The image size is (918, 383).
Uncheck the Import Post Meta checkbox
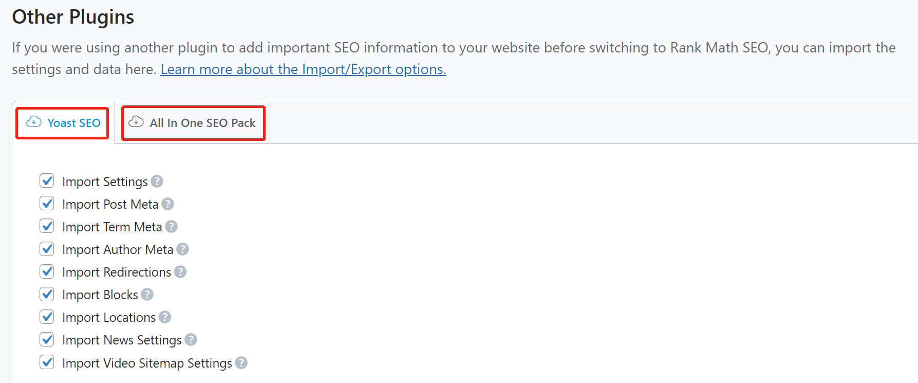click(47, 204)
